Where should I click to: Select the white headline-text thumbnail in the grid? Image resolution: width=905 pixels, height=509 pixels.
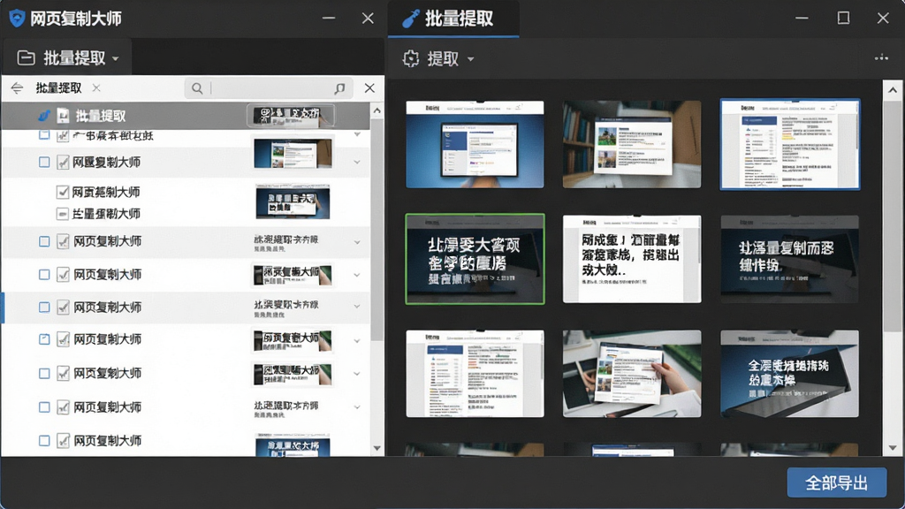(x=632, y=259)
